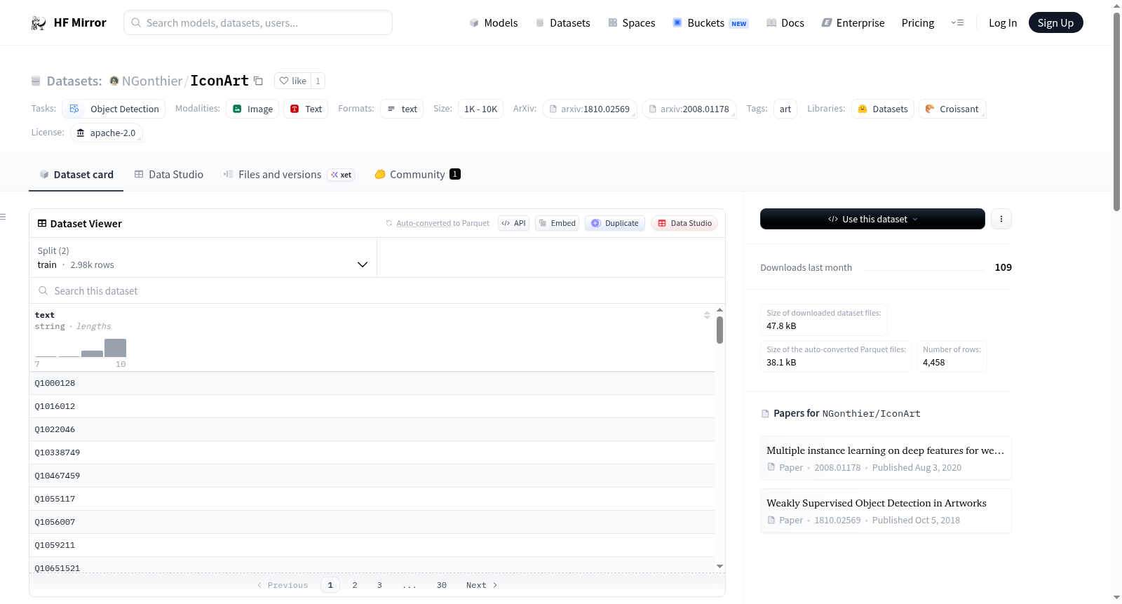This screenshot has width=1122, height=604.
Task: Open the Datasets library tag
Action: coord(883,109)
